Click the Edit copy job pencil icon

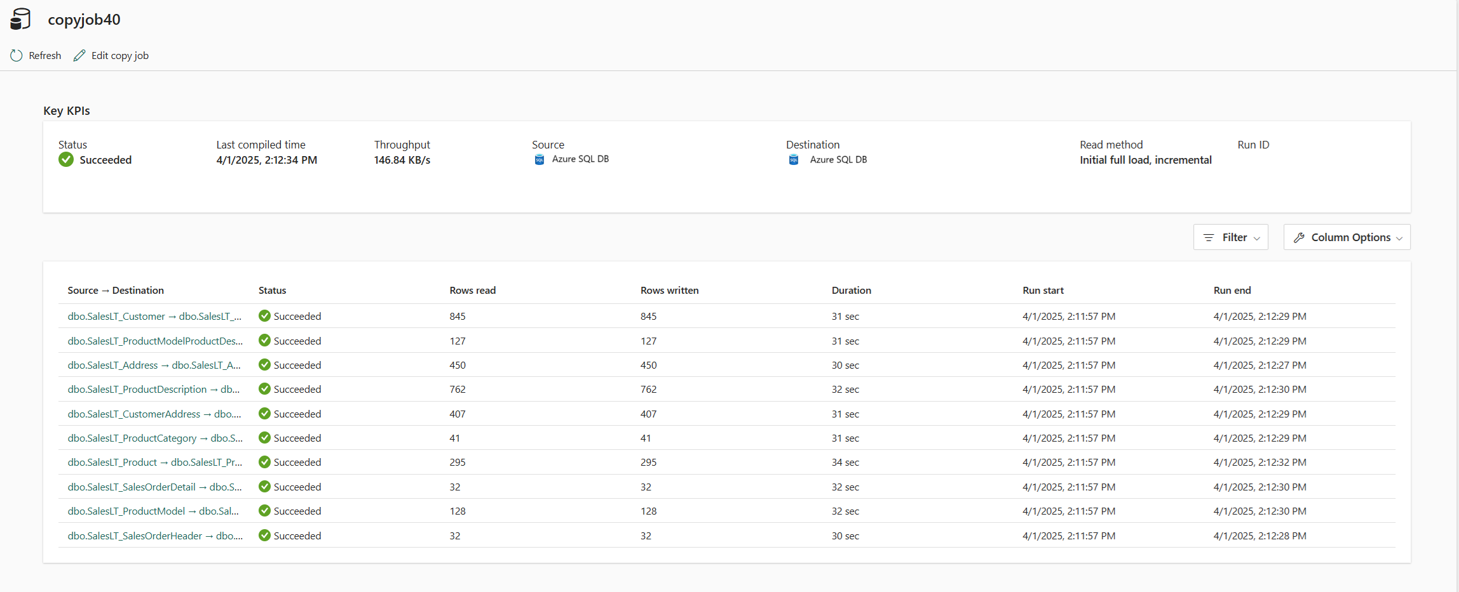pyautogui.click(x=79, y=56)
